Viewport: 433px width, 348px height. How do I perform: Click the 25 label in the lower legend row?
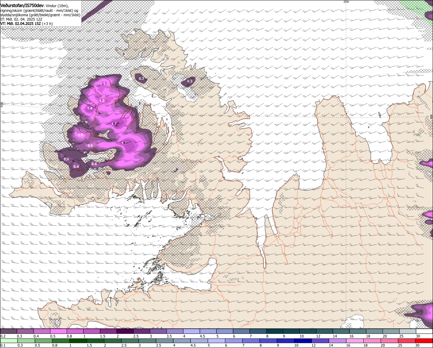400,345
